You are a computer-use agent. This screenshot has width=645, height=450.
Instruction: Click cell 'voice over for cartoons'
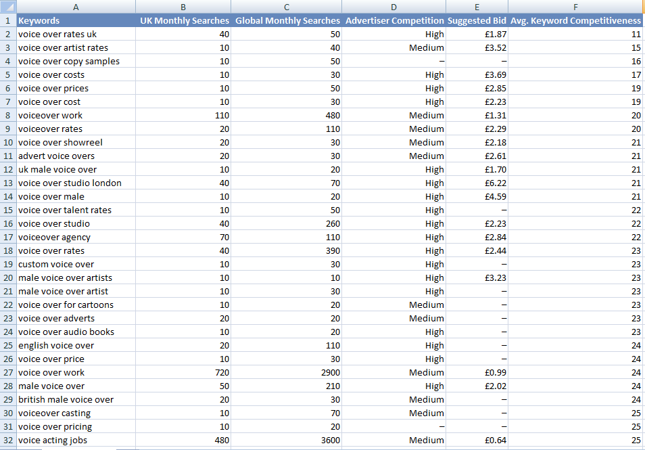(x=76, y=305)
